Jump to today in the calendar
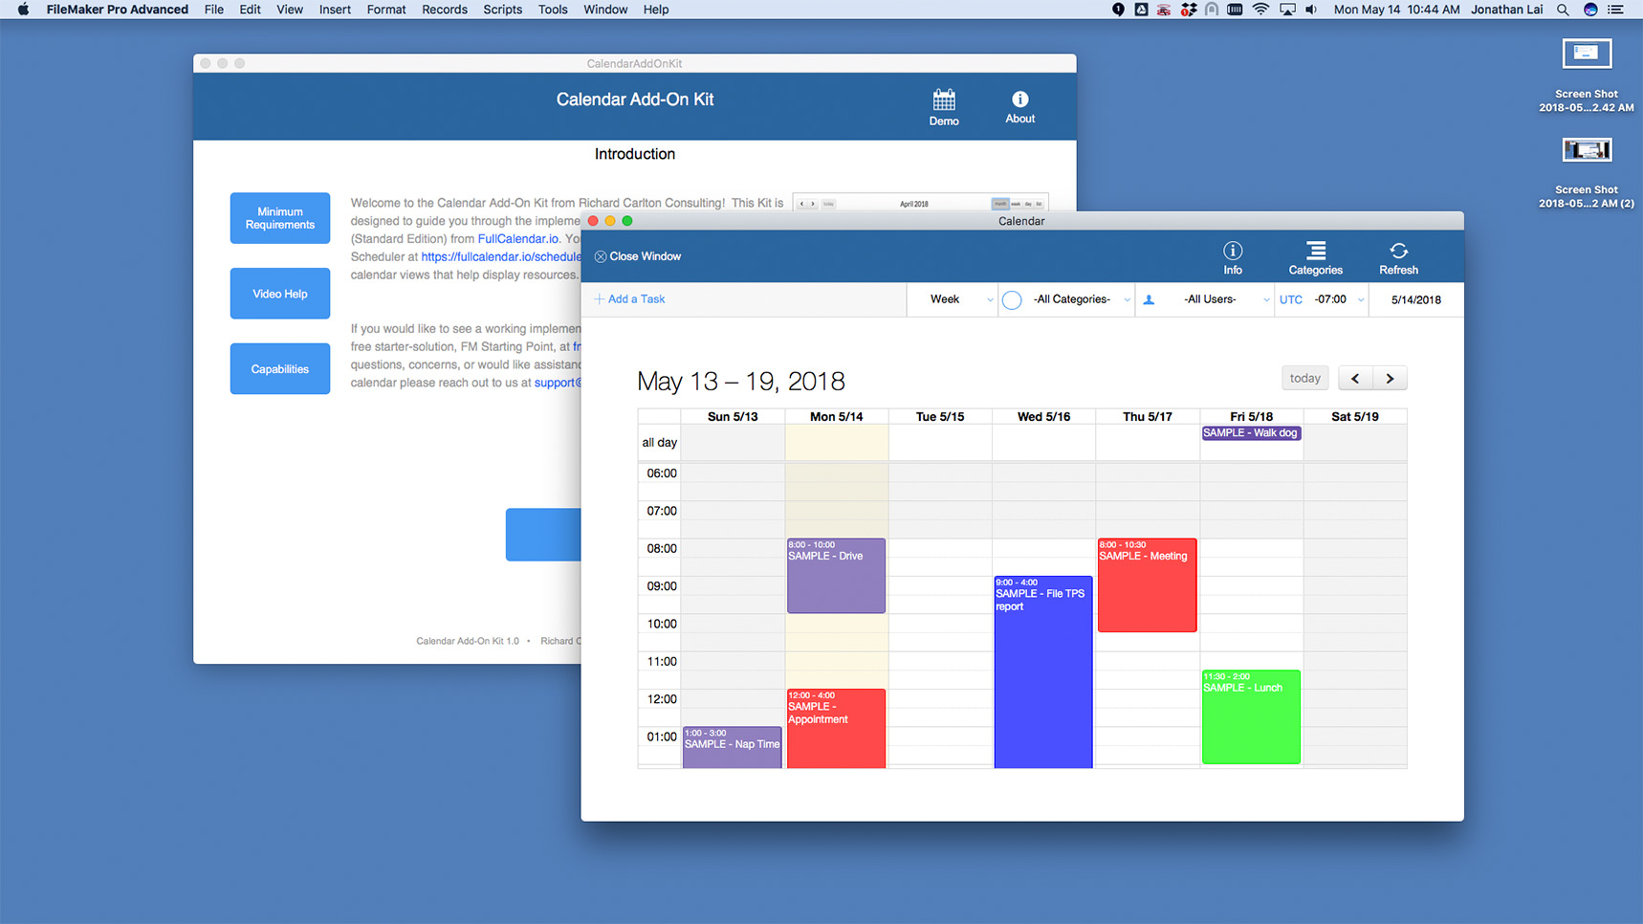The height and width of the screenshot is (924, 1643). [x=1304, y=379]
